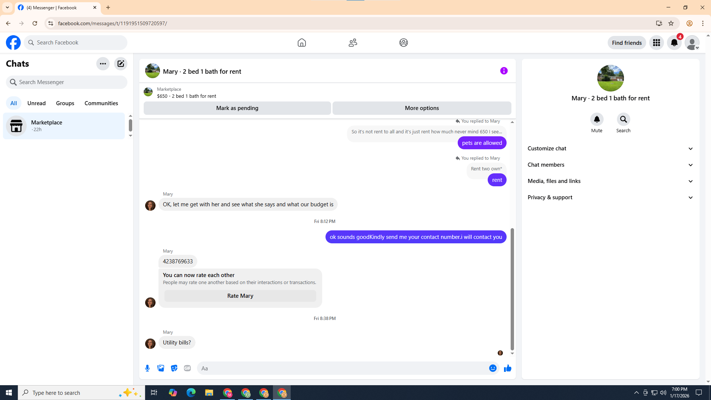Switch to the Unread chats tab

tap(36, 103)
